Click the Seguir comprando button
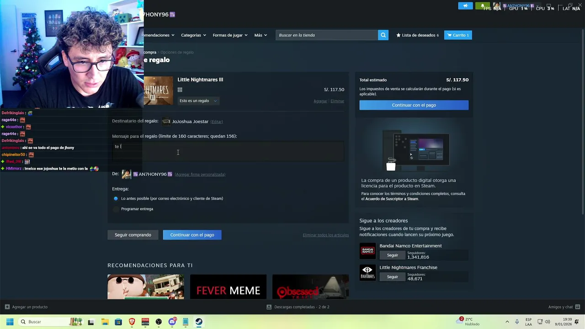585x329 pixels. (x=133, y=235)
